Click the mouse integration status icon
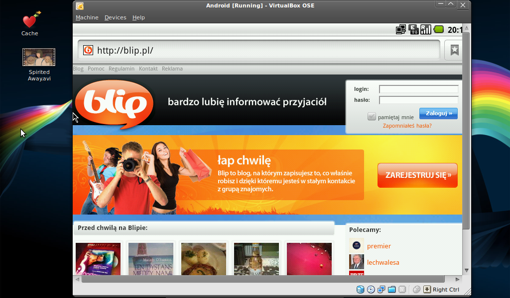 416,290
